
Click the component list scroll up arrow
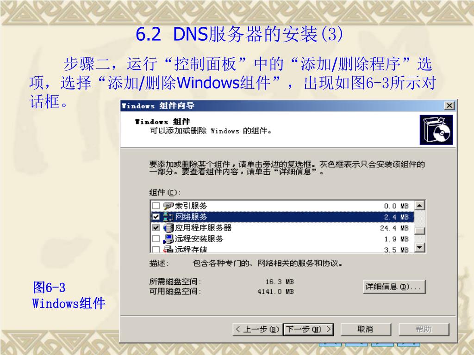pos(419,205)
